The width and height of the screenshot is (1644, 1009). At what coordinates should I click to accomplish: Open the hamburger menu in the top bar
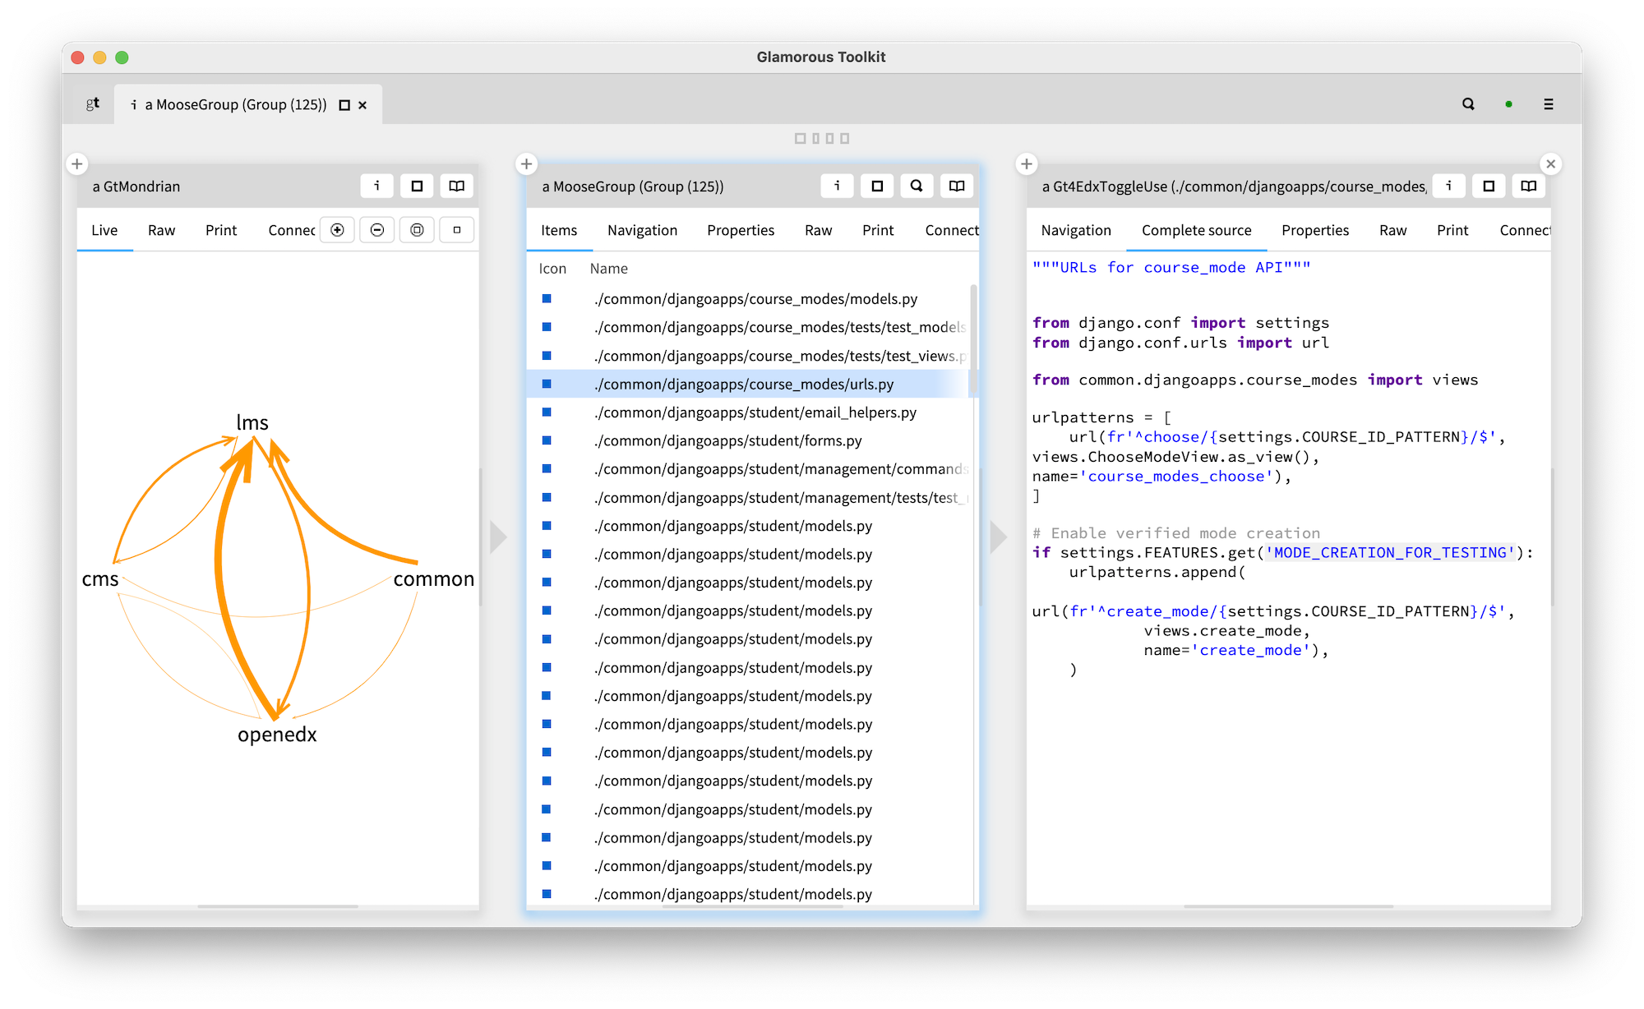[x=1549, y=104]
